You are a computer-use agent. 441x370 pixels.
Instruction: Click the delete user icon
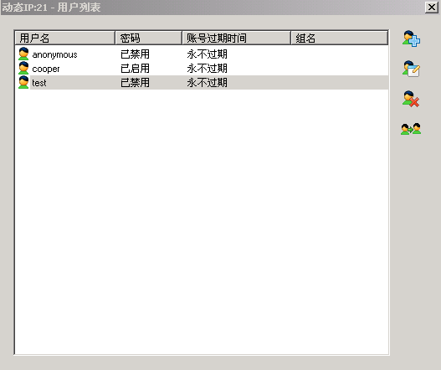[x=411, y=99]
